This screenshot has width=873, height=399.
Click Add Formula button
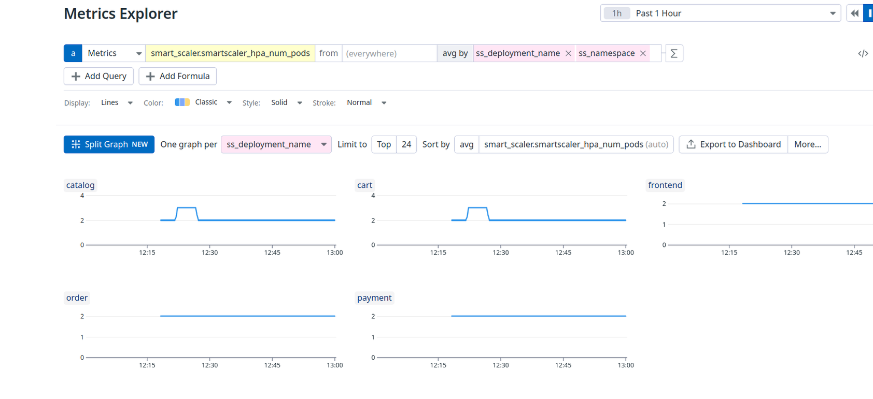pos(178,76)
